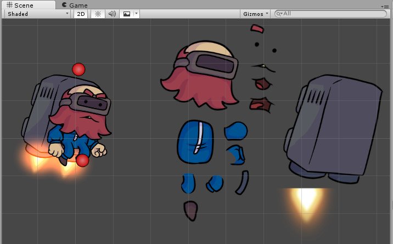The height and width of the screenshot is (244, 393).
Task: Select the lower red sphere gizmo near feet
Action: pos(82,161)
